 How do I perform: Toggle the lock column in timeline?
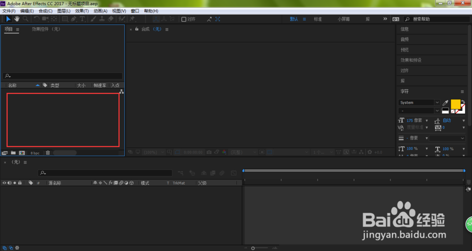[x=20, y=183]
